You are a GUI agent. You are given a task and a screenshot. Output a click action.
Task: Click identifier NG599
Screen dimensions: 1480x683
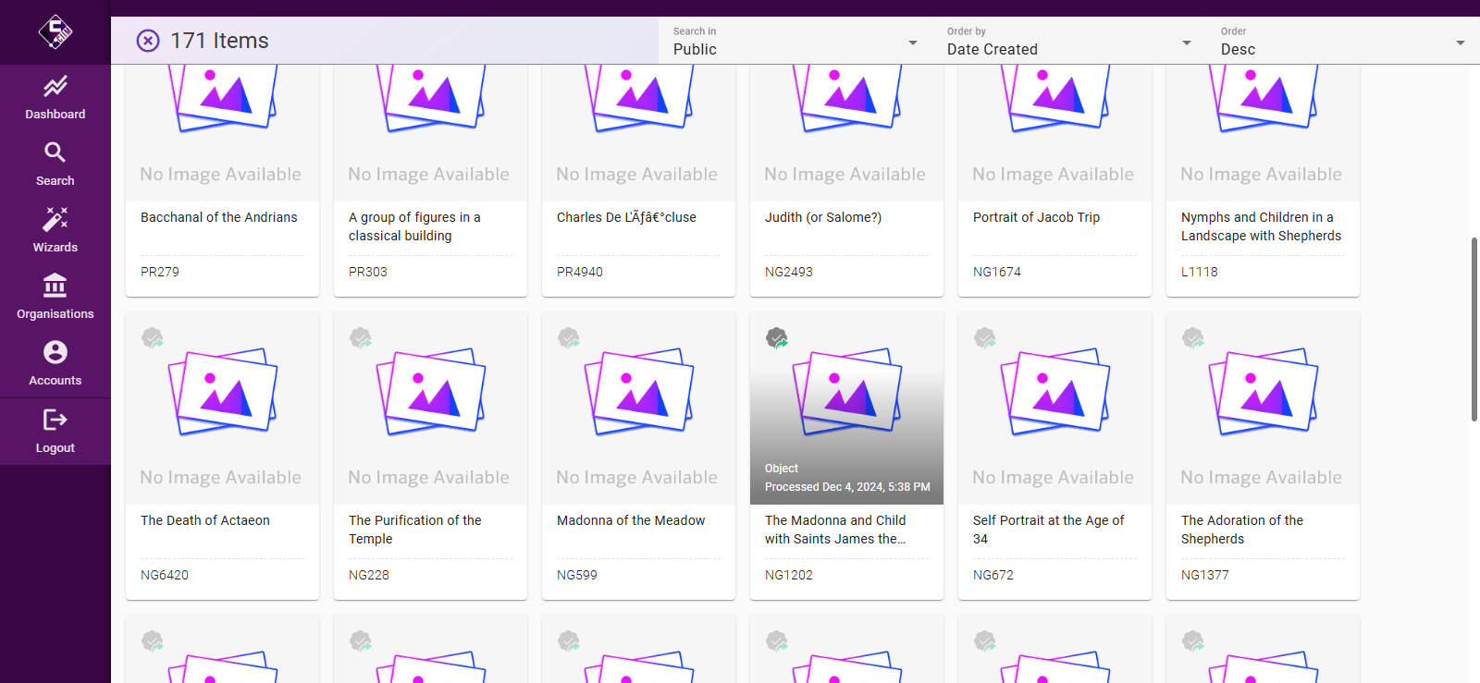(577, 575)
